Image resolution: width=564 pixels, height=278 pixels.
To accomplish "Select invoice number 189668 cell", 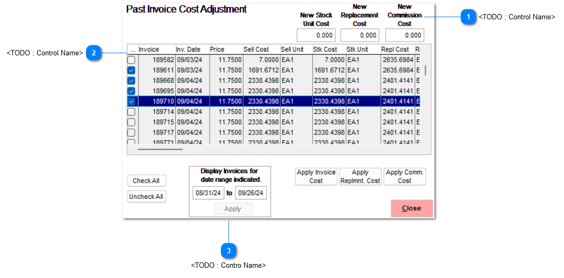I will [156, 81].
